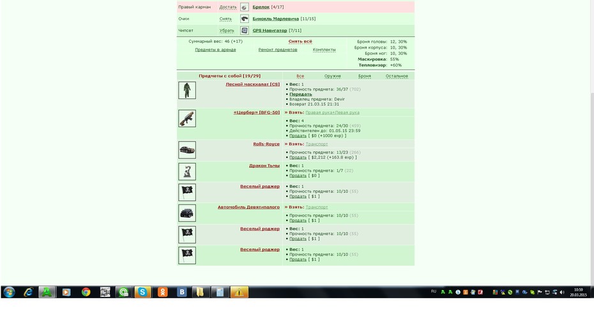Image resolution: width=594 pixels, height=334 pixels.
Task: Switch to the green A app in taskbar
Action: coord(47,292)
